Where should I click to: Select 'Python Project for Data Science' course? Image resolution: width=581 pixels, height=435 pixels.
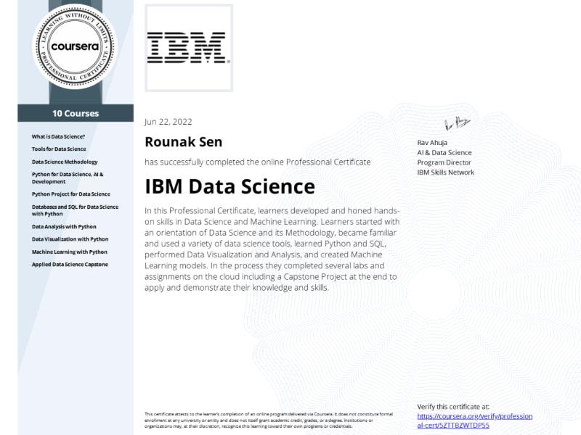[x=70, y=194]
